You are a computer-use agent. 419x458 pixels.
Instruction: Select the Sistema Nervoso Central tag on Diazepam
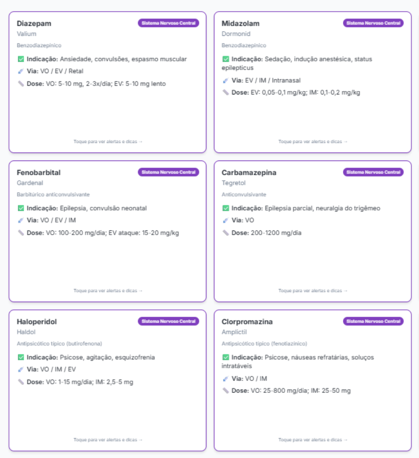[168, 23]
